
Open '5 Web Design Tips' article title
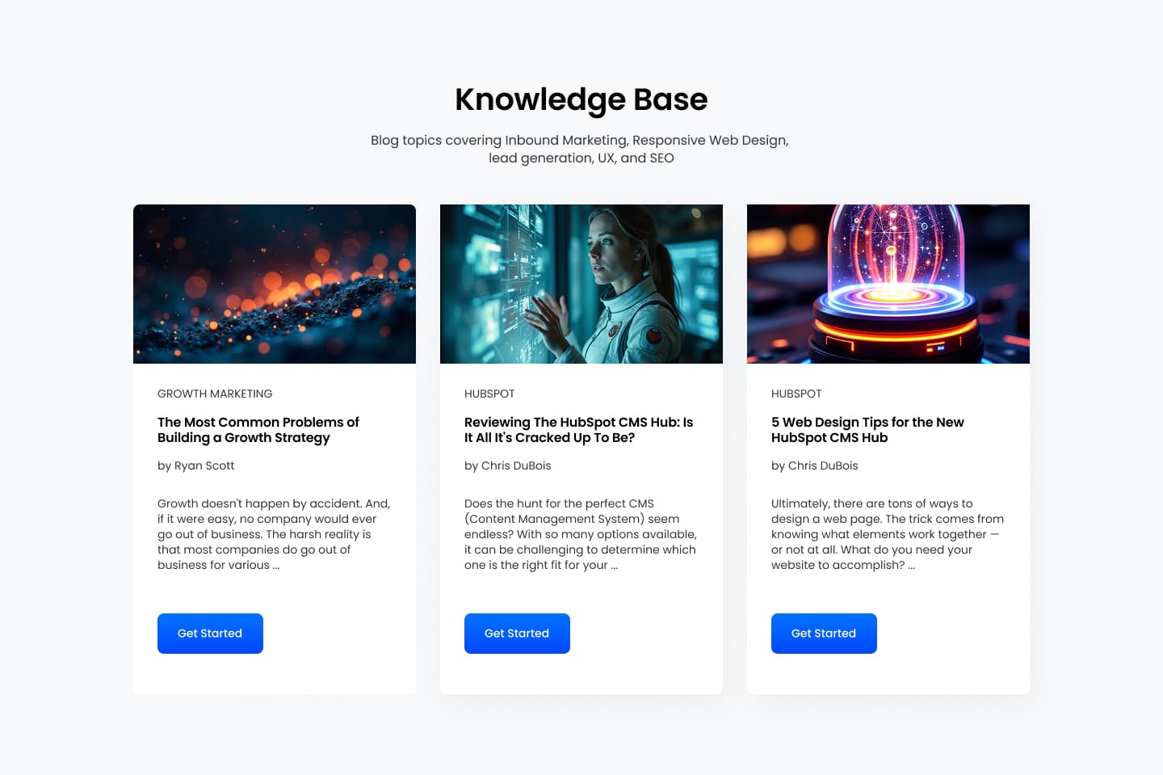(867, 430)
